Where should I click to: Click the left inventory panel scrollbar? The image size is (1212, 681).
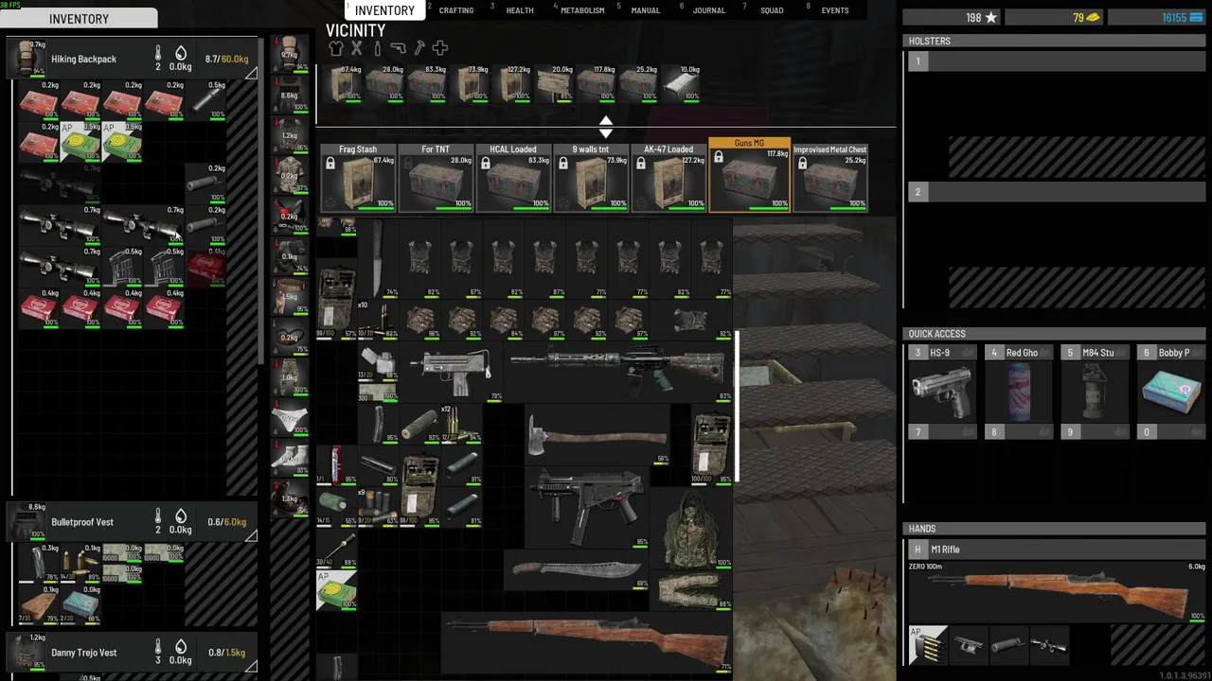(x=260, y=203)
